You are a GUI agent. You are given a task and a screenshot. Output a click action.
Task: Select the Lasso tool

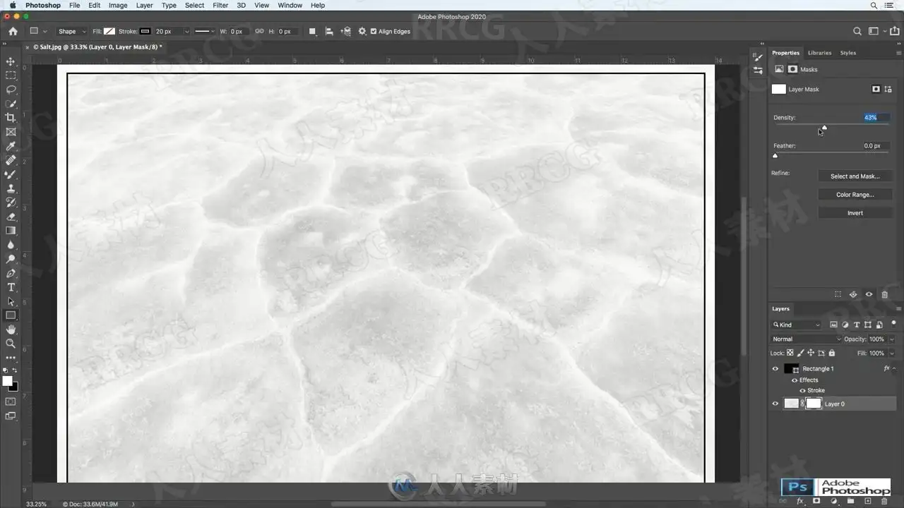pos(11,90)
